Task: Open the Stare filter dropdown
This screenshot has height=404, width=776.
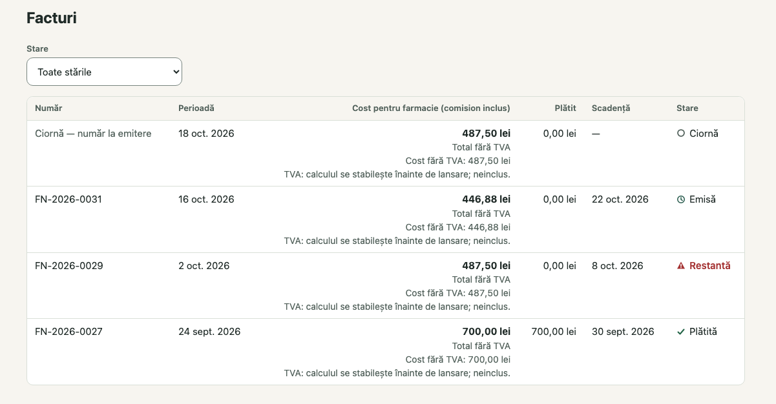Action: point(104,72)
